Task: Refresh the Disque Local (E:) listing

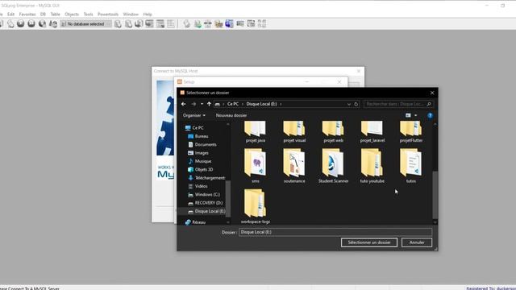Action: (x=356, y=104)
